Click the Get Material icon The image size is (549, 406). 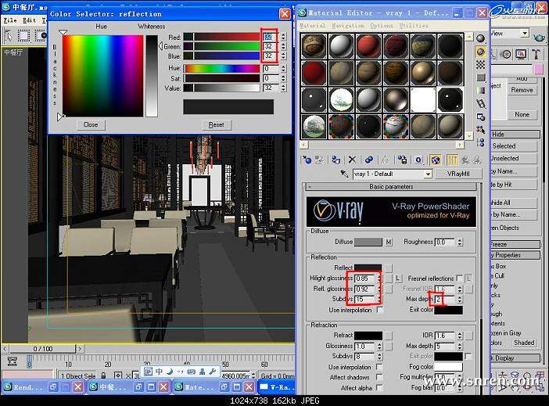[307, 160]
